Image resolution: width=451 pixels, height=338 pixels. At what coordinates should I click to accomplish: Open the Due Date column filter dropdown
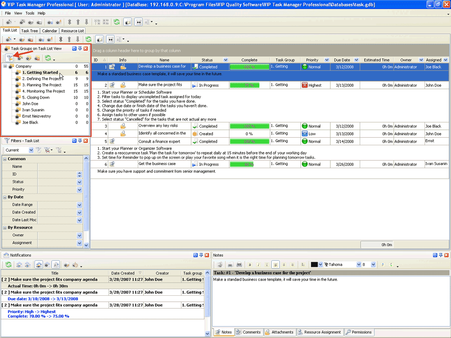click(x=356, y=60)
